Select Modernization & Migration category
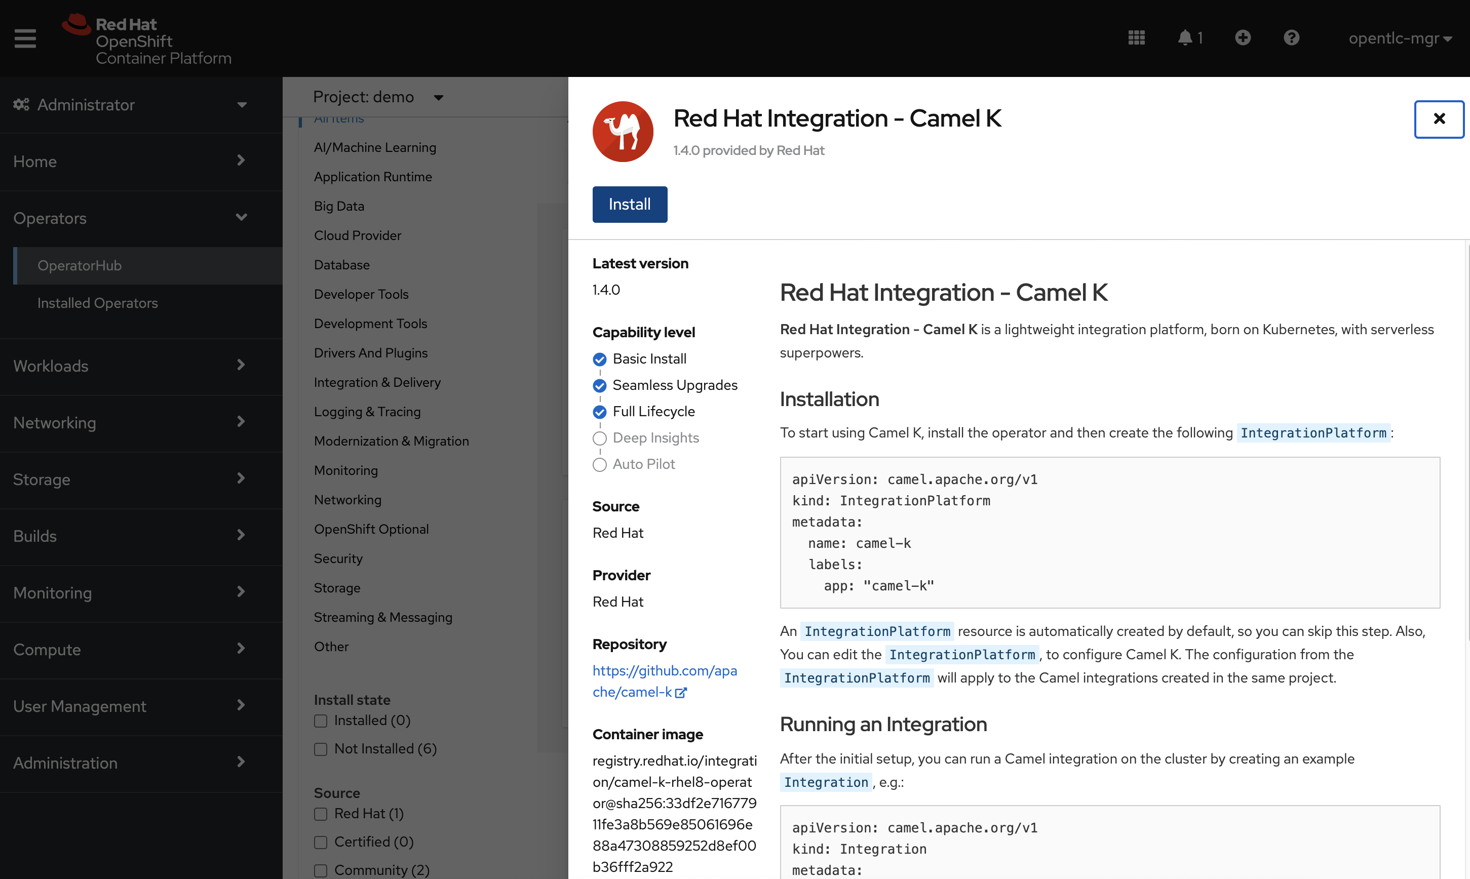Image resolution: width=1470 pixels, height=879 pixels. 392,442
